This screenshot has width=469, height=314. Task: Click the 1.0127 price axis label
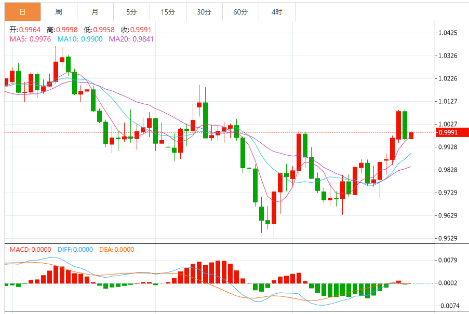[448, 101]
